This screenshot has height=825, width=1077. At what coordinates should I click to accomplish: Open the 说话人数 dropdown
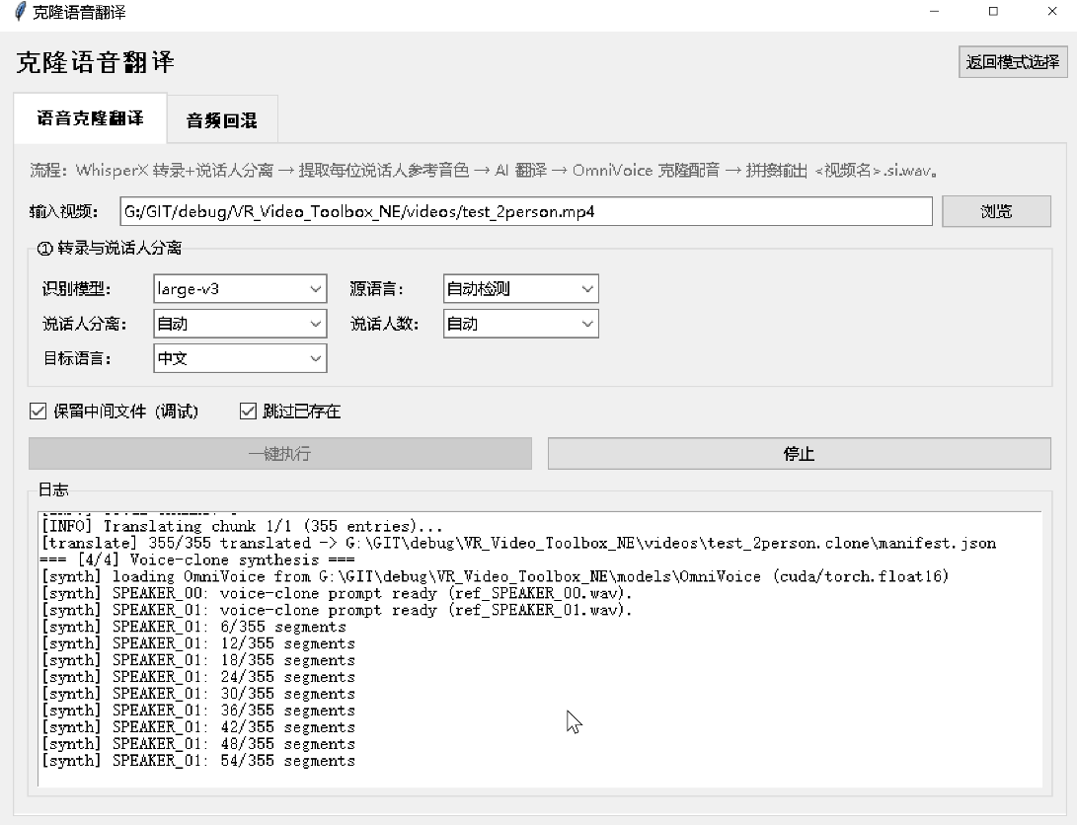520,324
